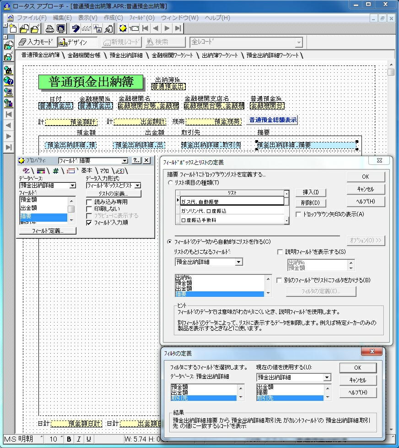Select the リスト項目の種類 radio button

170,183
